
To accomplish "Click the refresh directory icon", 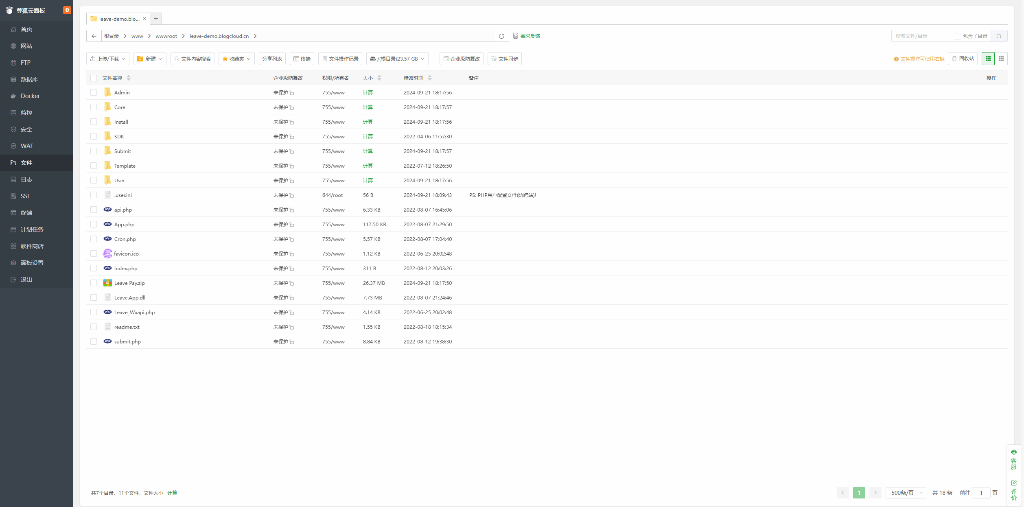I will tap(501, 36).
